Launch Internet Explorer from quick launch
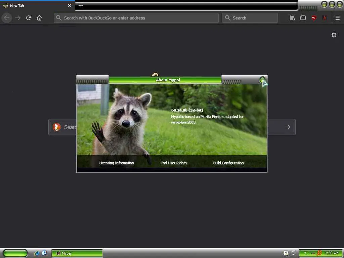Viewport: 344px width, 258px height. coord(37,253)
